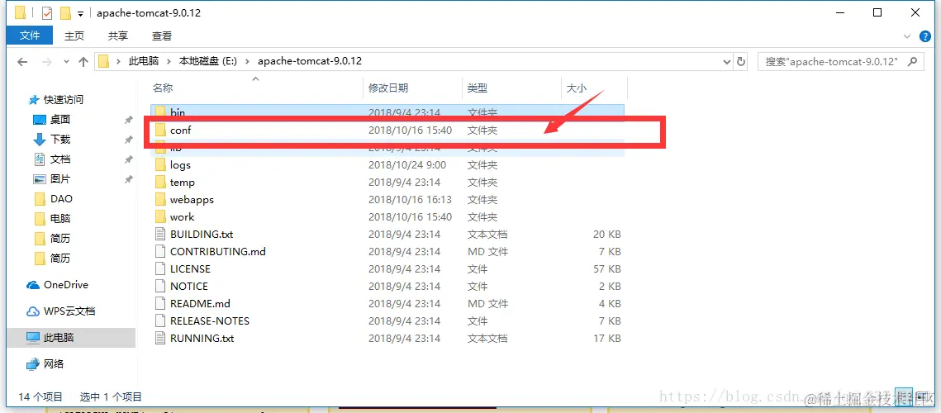This screenshot has width=941, height=413.
Task: Select the RELEASE-NOTES file icon
Action: 159,321
